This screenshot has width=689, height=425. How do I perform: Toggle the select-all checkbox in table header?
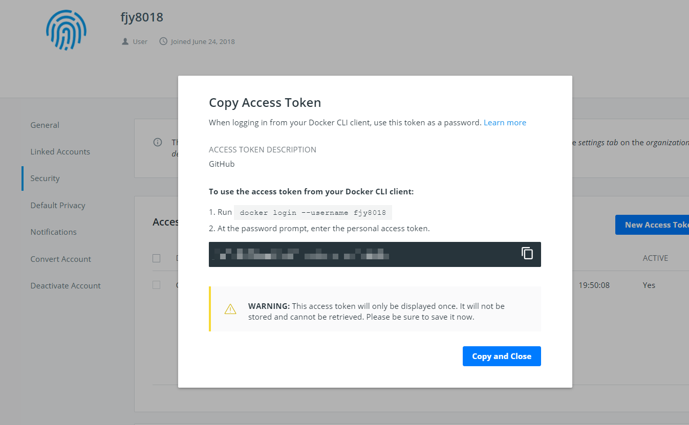point(157,258)
